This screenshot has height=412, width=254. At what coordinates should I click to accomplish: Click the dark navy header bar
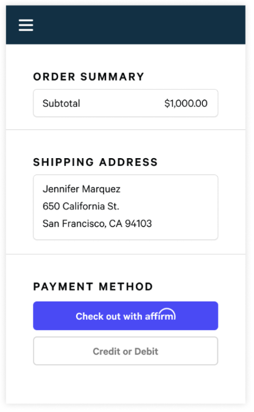(x=125, y=24)
